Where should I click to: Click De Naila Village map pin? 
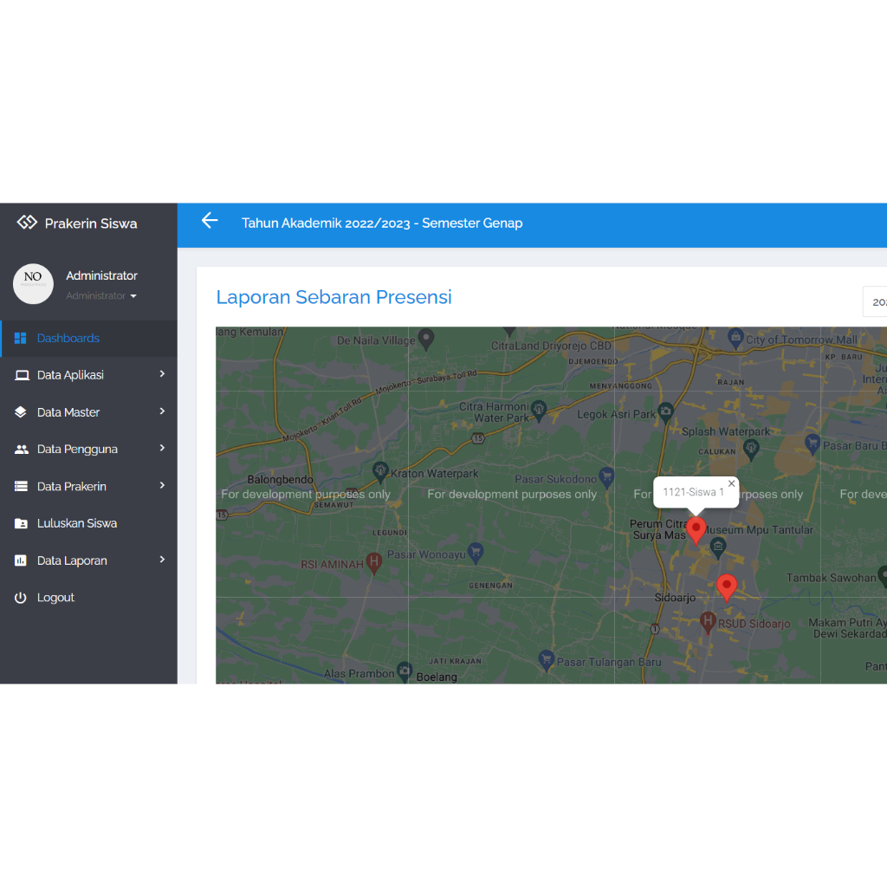point(426,340)
